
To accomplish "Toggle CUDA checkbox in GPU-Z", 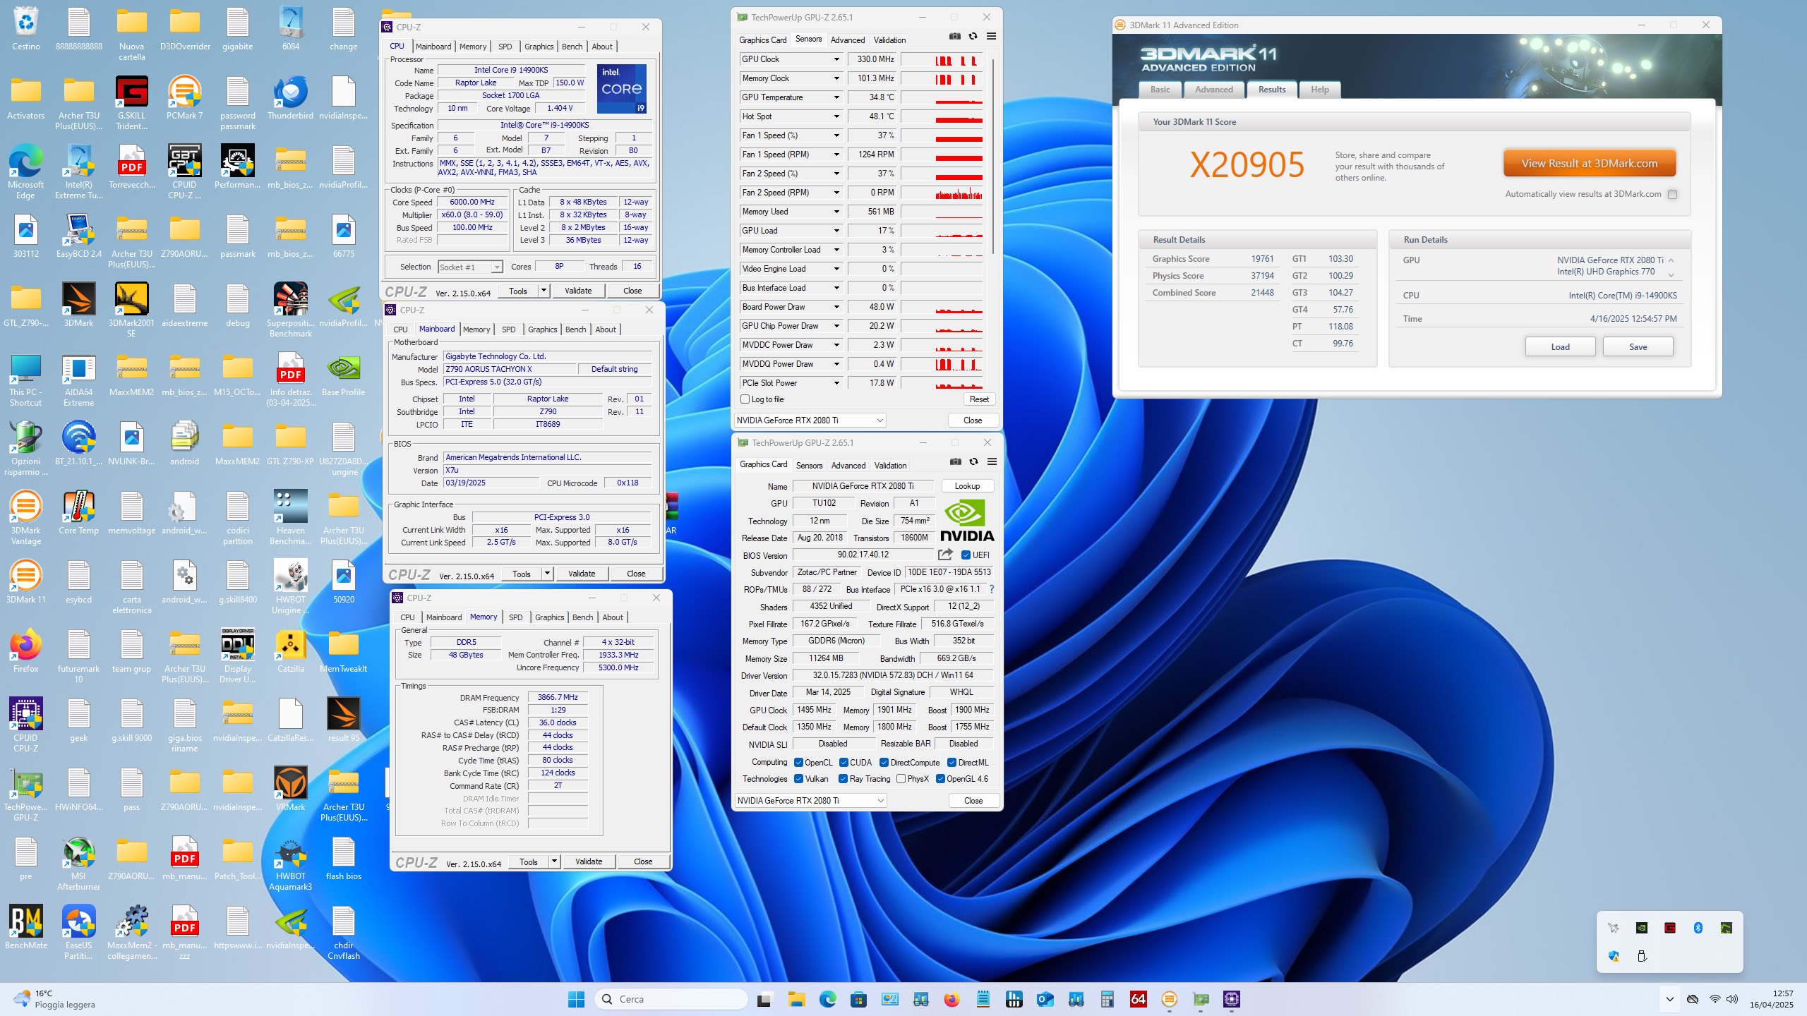I will point(844,763).
